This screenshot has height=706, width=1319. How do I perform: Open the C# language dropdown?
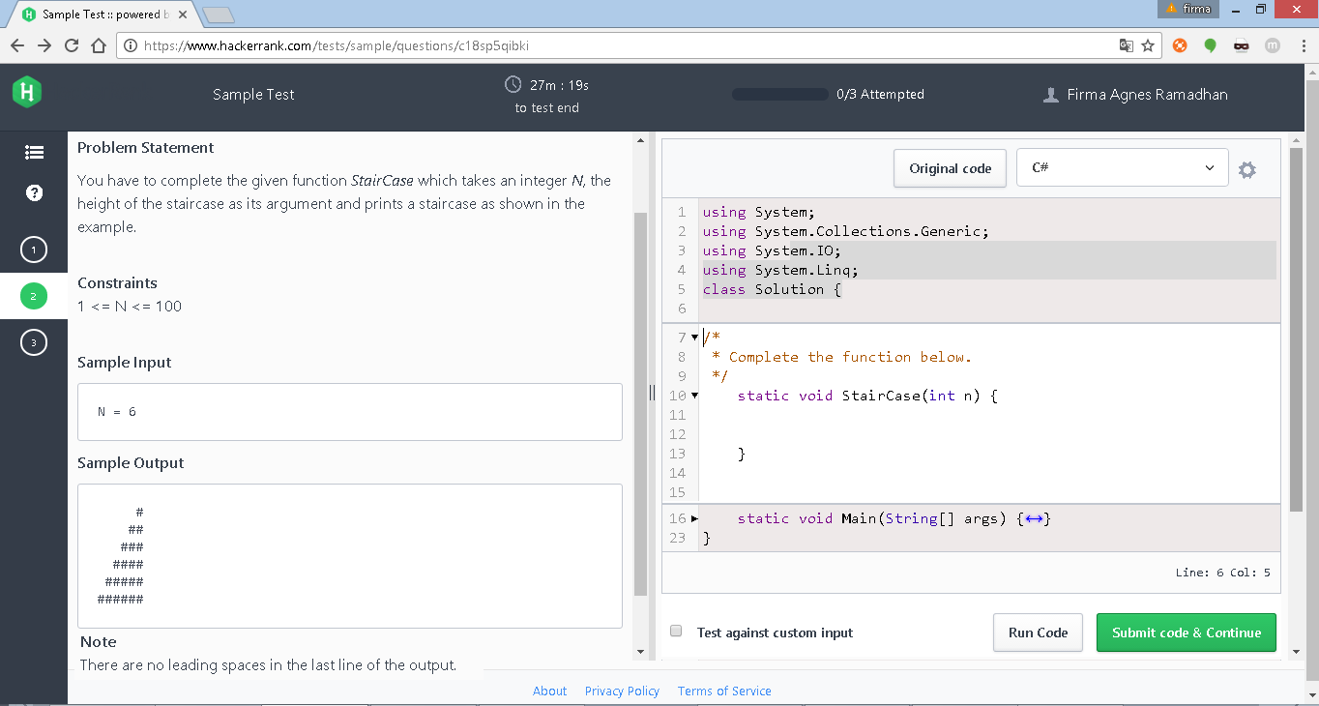[x=1122, y=168]
